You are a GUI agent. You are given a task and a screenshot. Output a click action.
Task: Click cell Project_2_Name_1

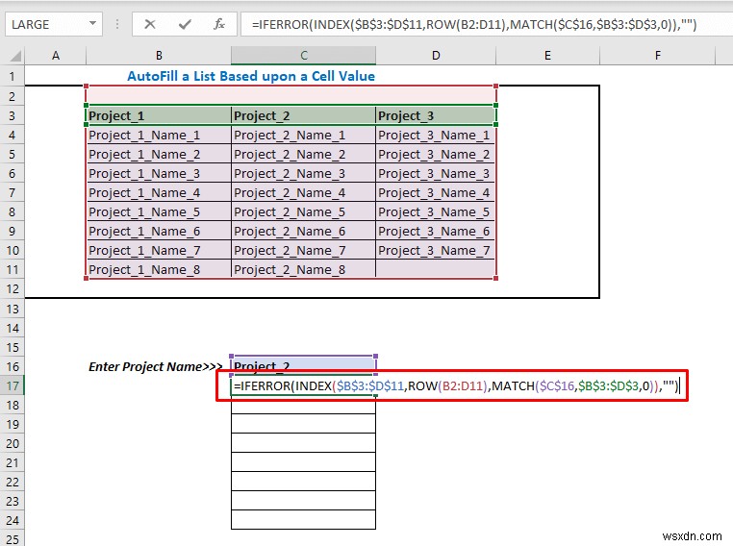(303, 135)
